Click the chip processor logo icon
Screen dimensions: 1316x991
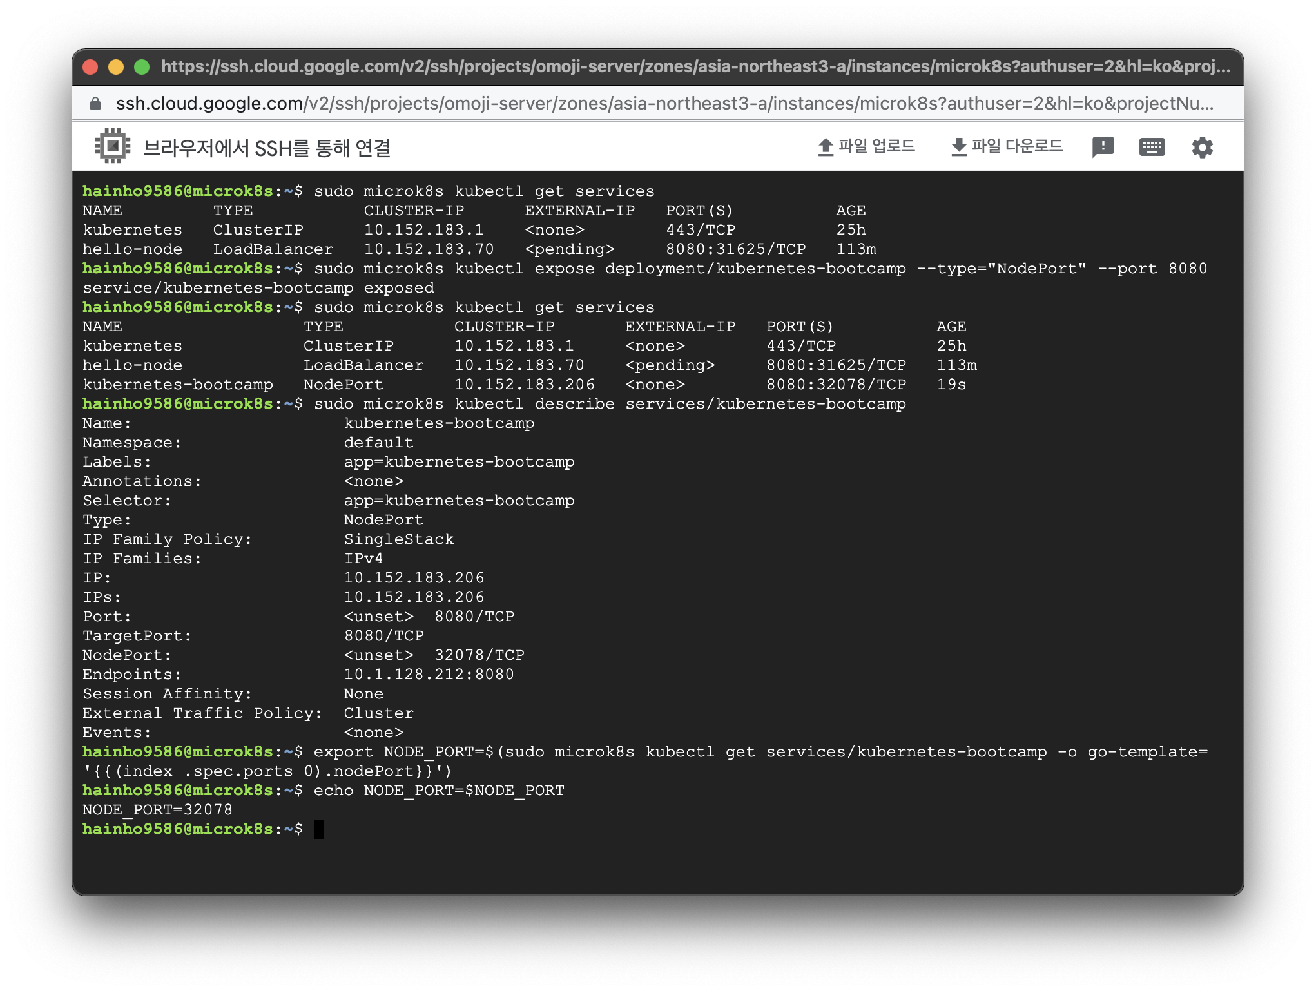[113, 146]
